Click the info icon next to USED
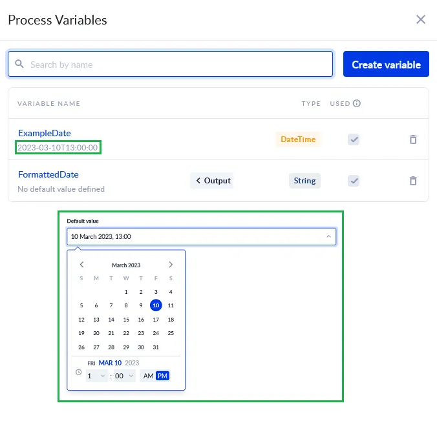 point(356,103)
